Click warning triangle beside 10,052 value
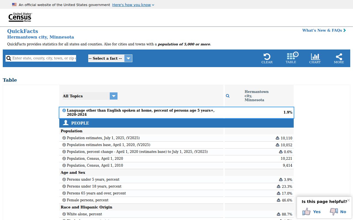Image resolution: width=353 pixels, height=220 pixels. click(277, 145)
